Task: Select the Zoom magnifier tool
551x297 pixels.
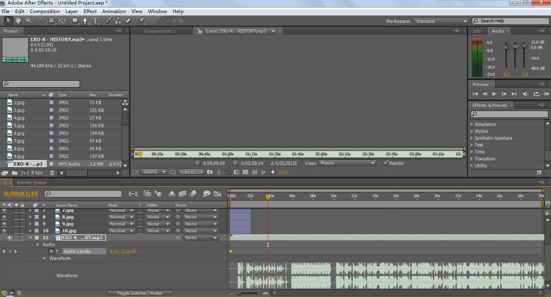Action: [x=29, y=21]
